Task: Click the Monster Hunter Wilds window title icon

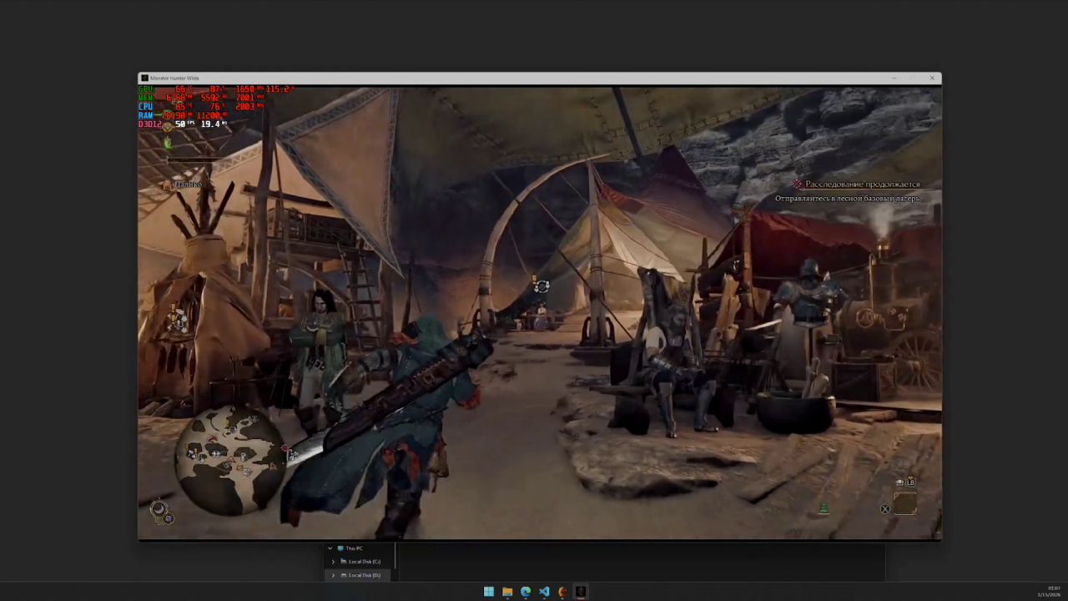Action: coord(144,78)
